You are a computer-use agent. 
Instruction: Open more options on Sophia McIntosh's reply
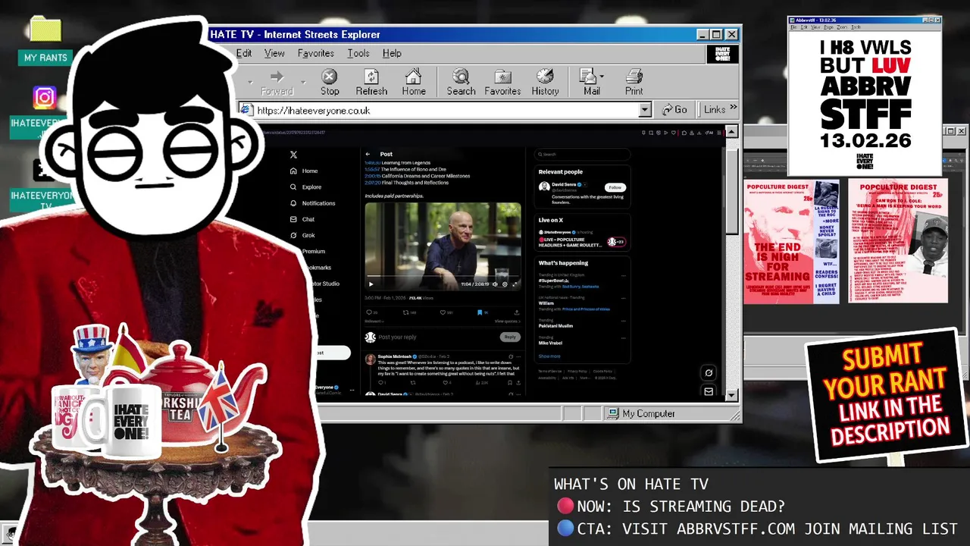point(518,356)
